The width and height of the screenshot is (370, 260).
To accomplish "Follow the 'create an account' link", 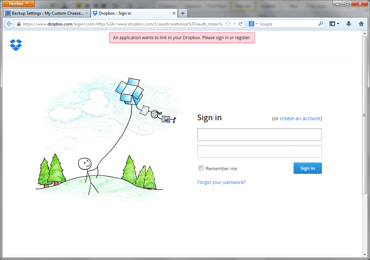I will [300, 118].
